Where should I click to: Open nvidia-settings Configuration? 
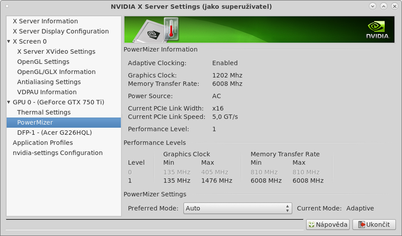pos(57,153)
